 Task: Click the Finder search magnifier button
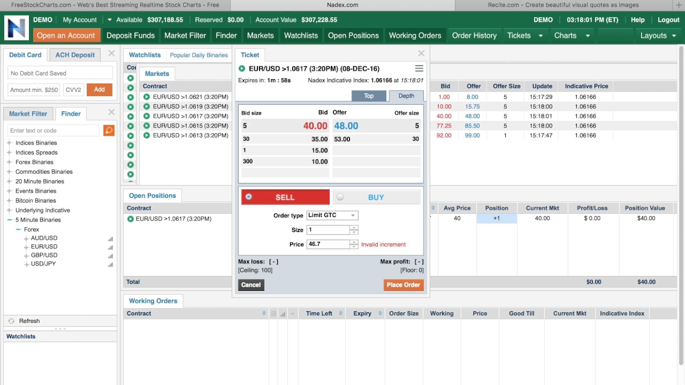(109, 130)
